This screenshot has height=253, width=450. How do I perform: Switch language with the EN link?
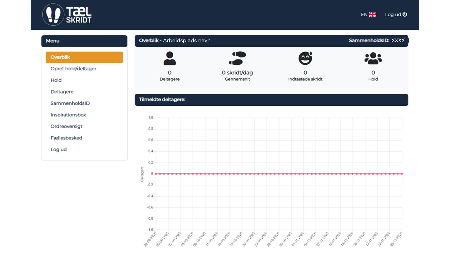[x=364, y=15]
